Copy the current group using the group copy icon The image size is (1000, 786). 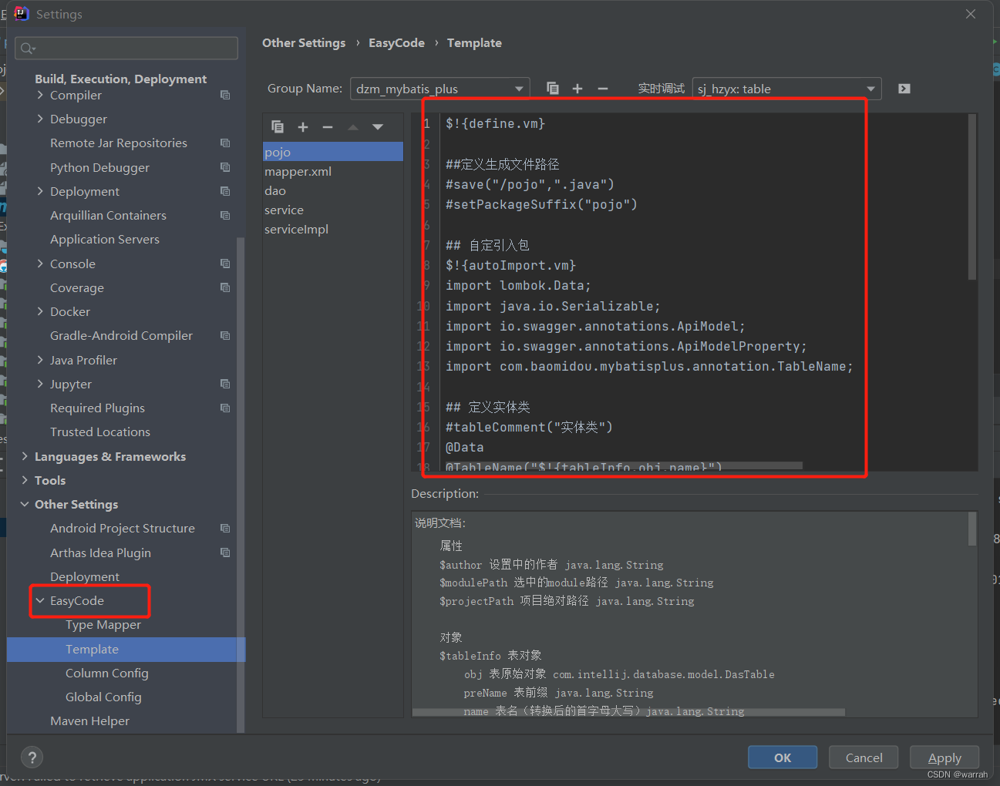pos(552,89)
